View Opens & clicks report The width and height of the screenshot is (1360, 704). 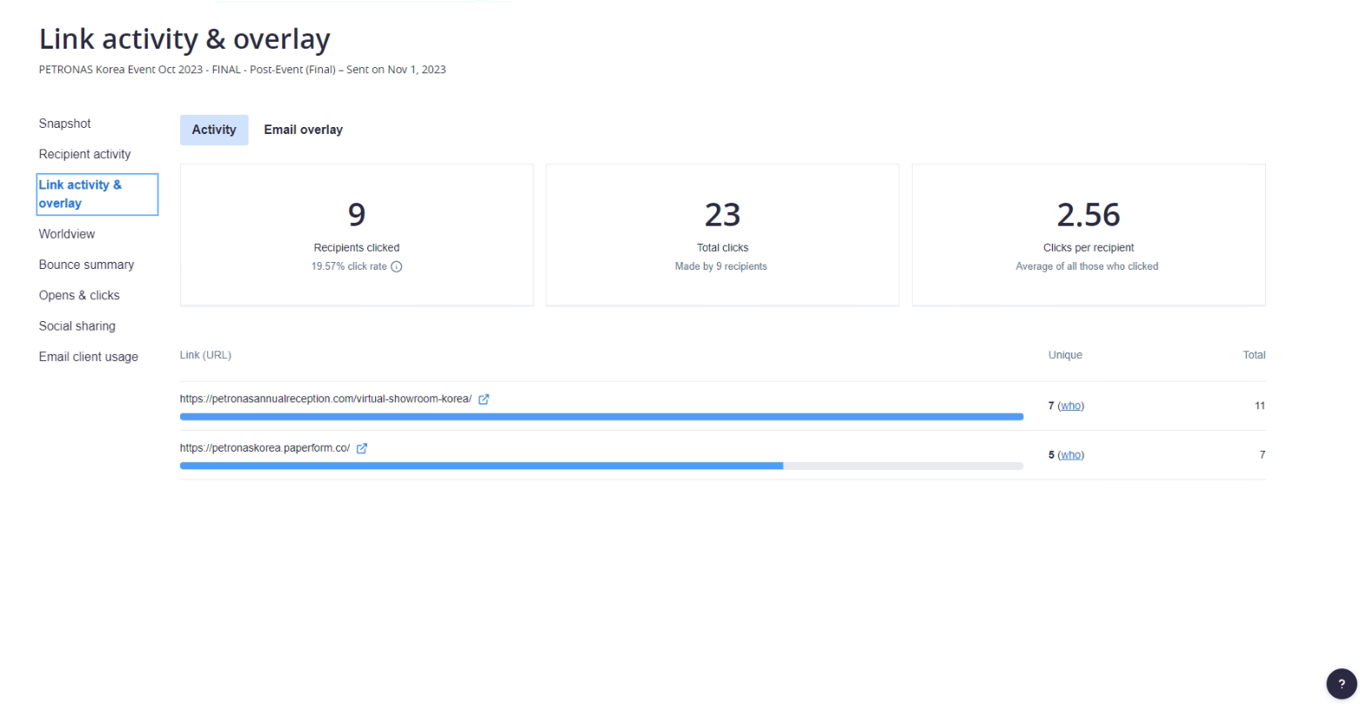coord(79,295)
